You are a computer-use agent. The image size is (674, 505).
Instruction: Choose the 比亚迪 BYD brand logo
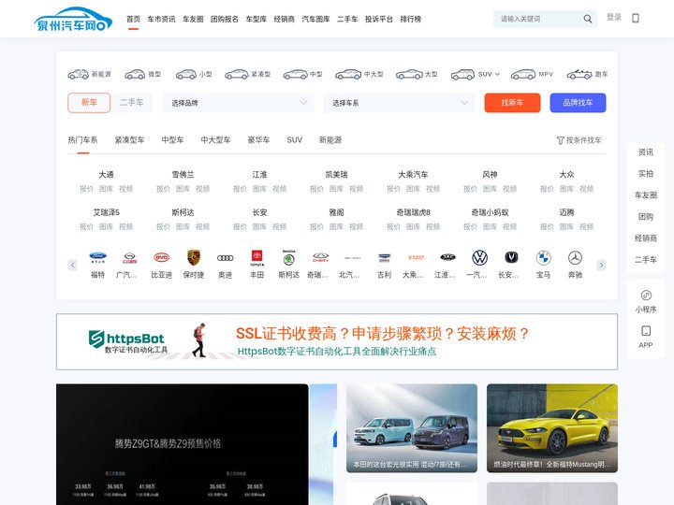coord(162,258)
